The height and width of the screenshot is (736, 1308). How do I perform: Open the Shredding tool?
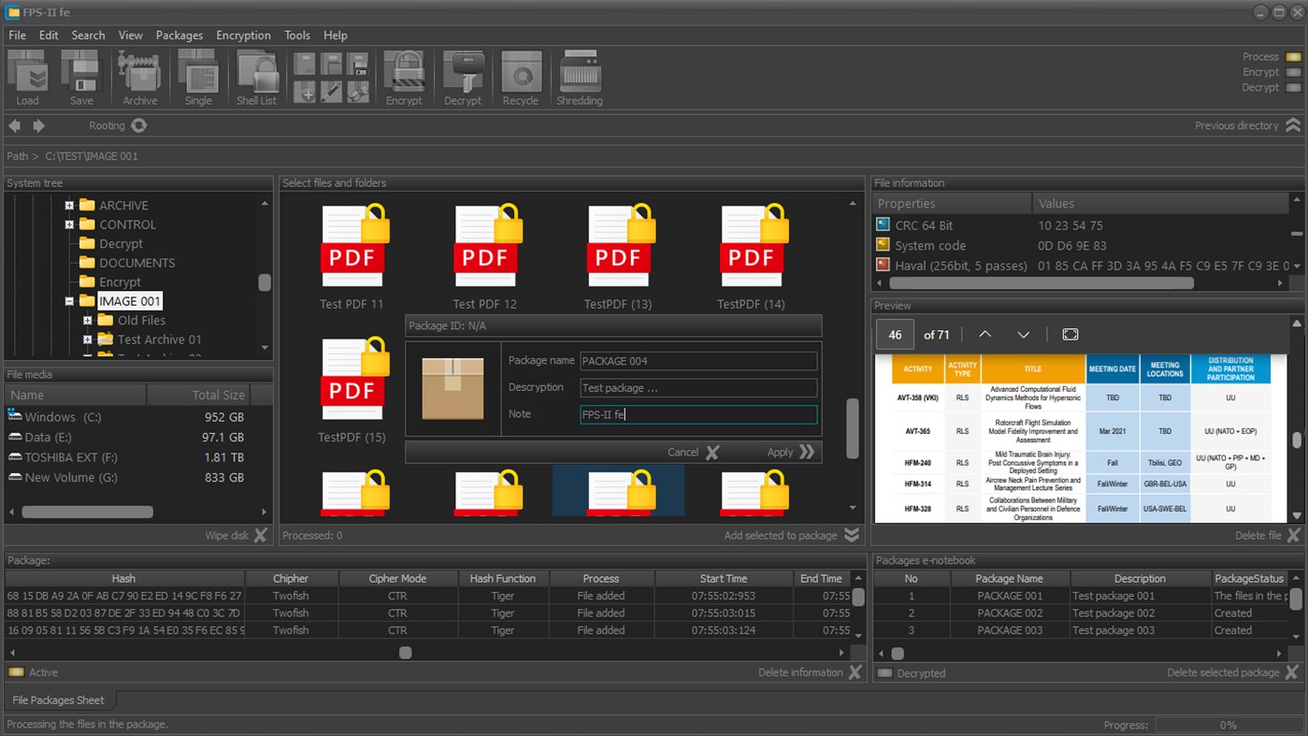coord(579,75)
